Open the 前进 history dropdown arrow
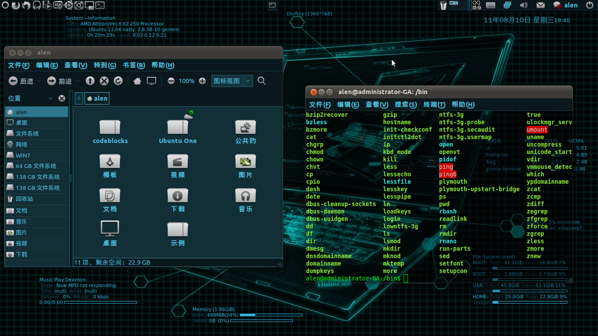 coord(78,81)
